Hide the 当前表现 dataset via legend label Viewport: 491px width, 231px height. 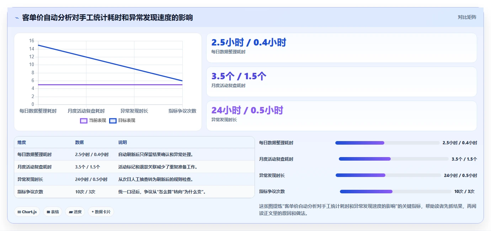point(97,120)
